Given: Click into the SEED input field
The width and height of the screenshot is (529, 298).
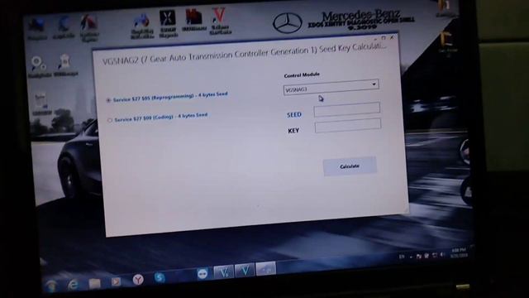Looking at the screenshot, I should pos(347,110).
